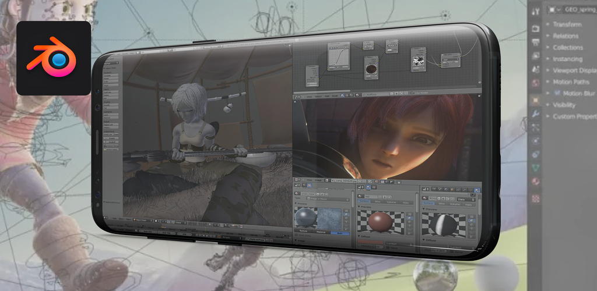Open View menu in image editor header
The width and height of the screenshot is (597, 291).
pos(309,180)
